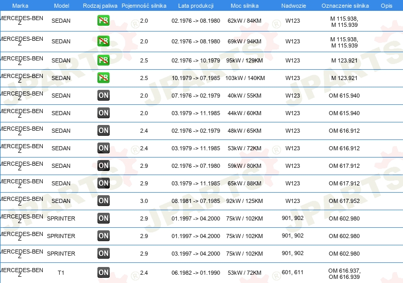
Task: Click the ON diesel icon in the 59kW / 80KM row
Action: point(104,166)
